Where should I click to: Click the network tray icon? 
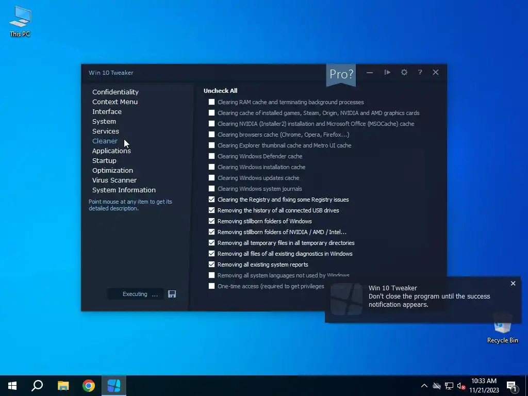(x=449, y=386)
